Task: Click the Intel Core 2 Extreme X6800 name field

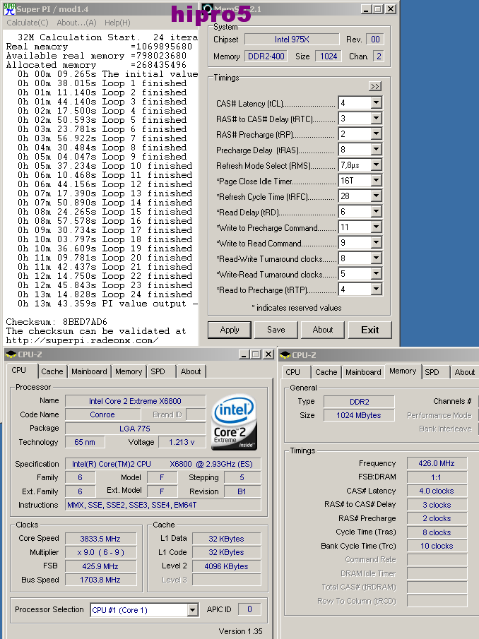Action: (x=135, y=401)
